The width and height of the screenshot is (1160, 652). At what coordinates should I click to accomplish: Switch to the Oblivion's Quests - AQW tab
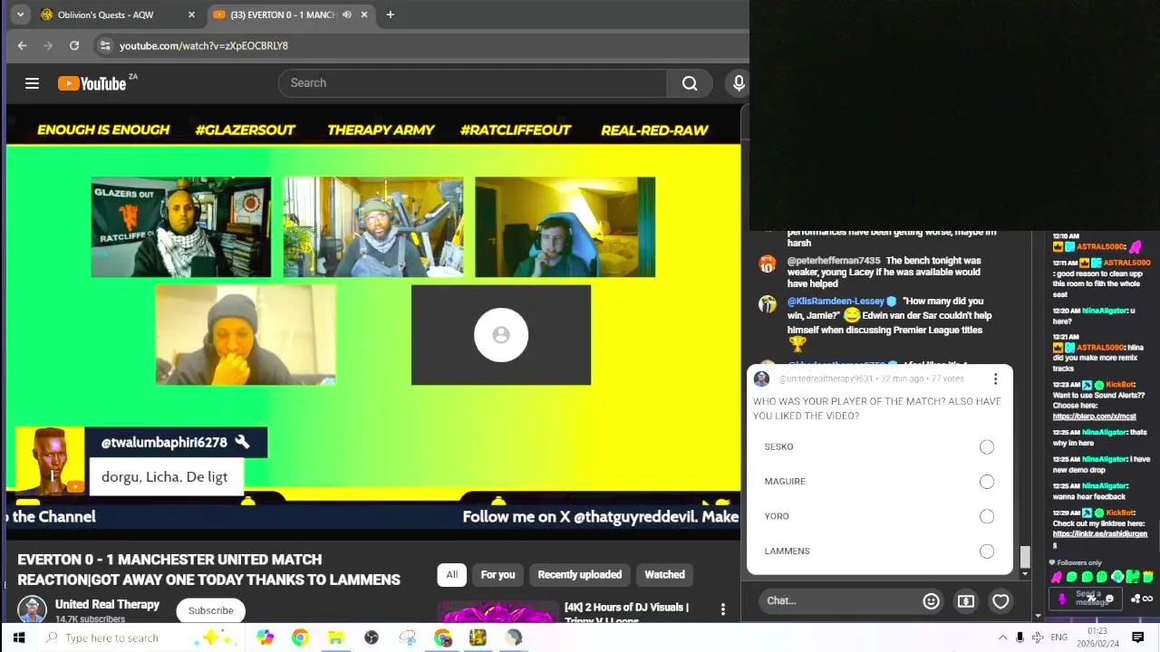click(118, 14)
